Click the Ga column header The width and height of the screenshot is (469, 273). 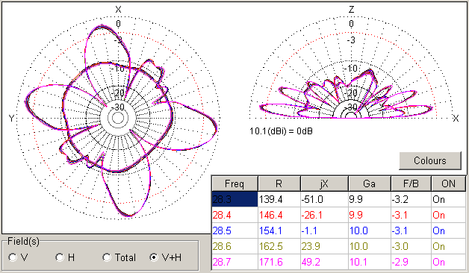(370, 183)
